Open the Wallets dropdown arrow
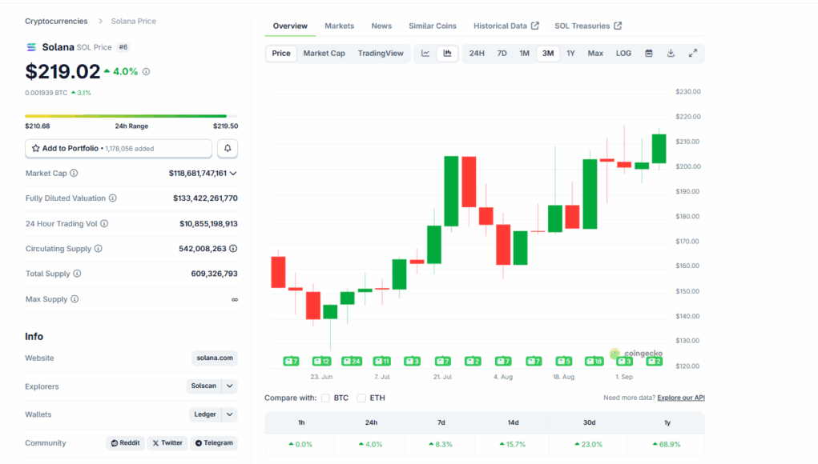818x464 pixels. (230, 415)
